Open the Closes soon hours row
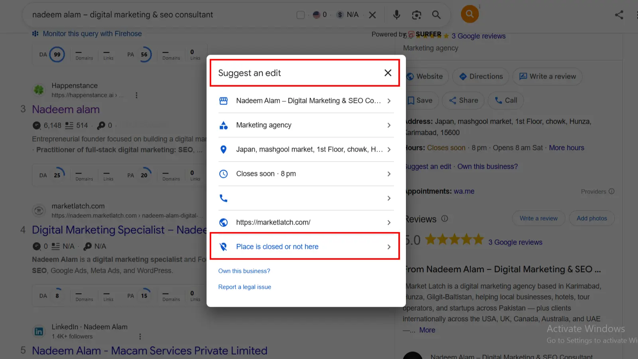 coord(306,174)
